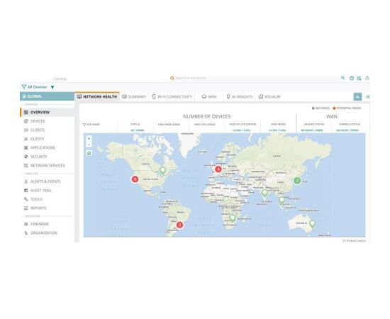
Task: Switch to list view toggle
Action: [x=367, y=96]
